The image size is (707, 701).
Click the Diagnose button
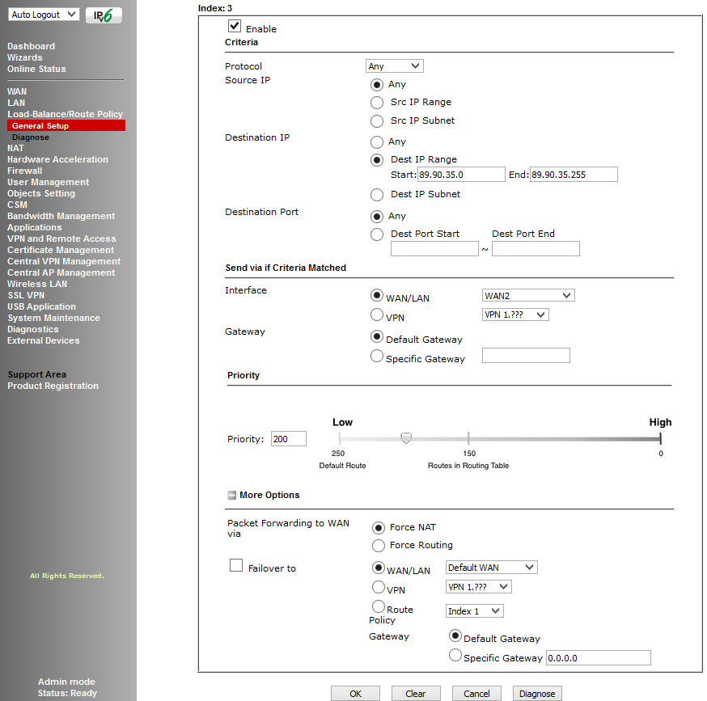[537, 694]
